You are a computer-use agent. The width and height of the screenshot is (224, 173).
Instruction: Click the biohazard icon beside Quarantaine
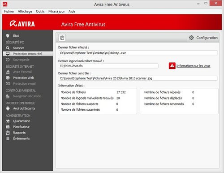coord(8,121)
